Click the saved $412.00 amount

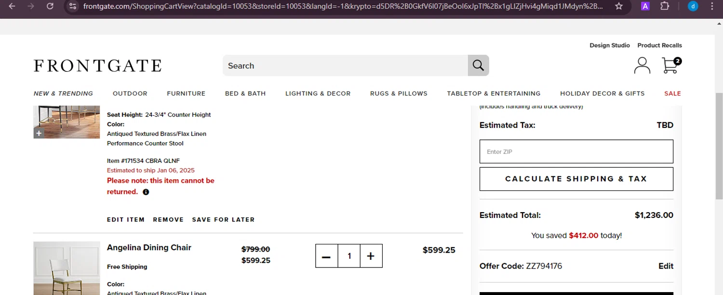tap(583, 236)
